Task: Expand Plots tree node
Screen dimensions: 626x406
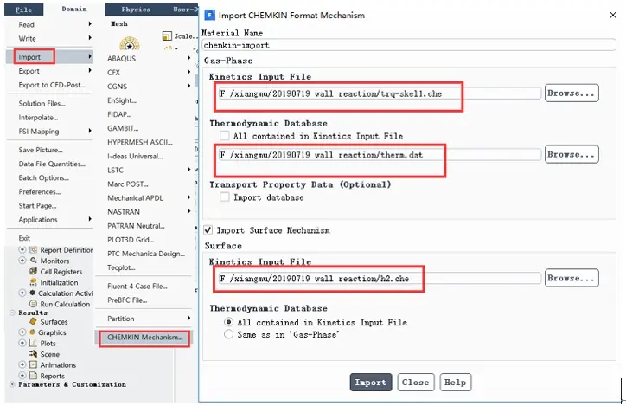Action: pos(22,343)
